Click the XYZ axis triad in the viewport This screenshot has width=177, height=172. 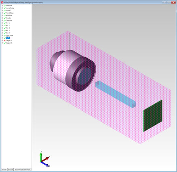pyautogui.click(x=45, y=159)
